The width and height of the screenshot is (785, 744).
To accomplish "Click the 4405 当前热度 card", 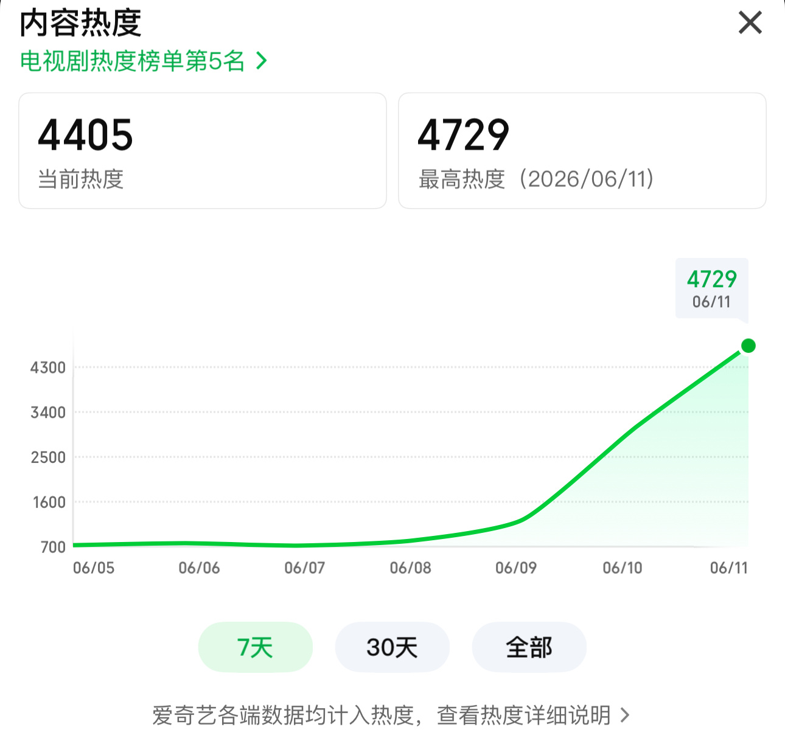I will pyautogui.click(x=203, y=151).
